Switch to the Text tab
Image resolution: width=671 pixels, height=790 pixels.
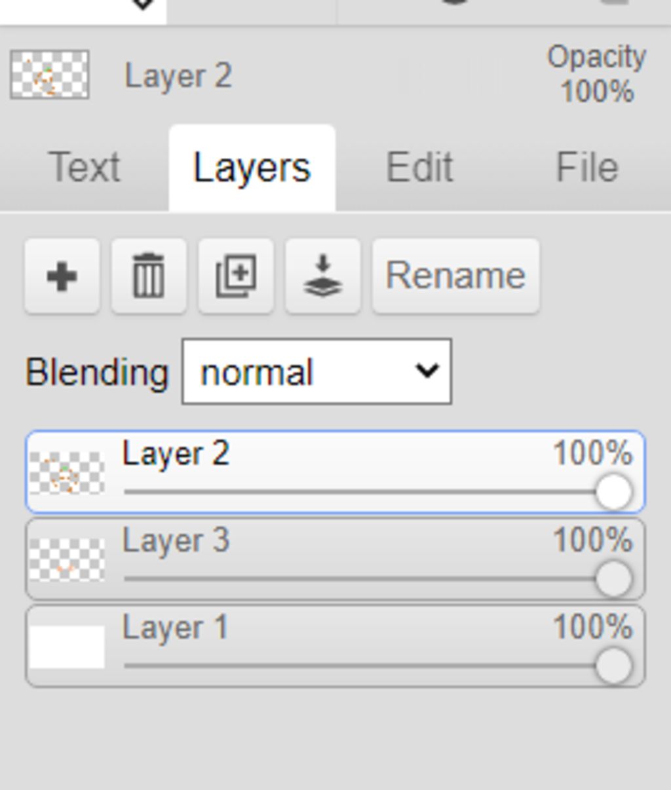click(85, 168)
